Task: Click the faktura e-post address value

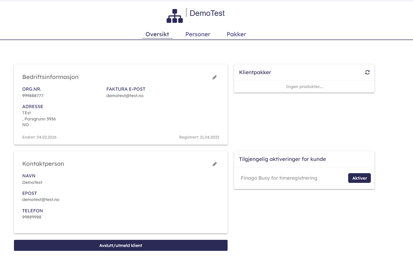Action: (x=125, y=96)
